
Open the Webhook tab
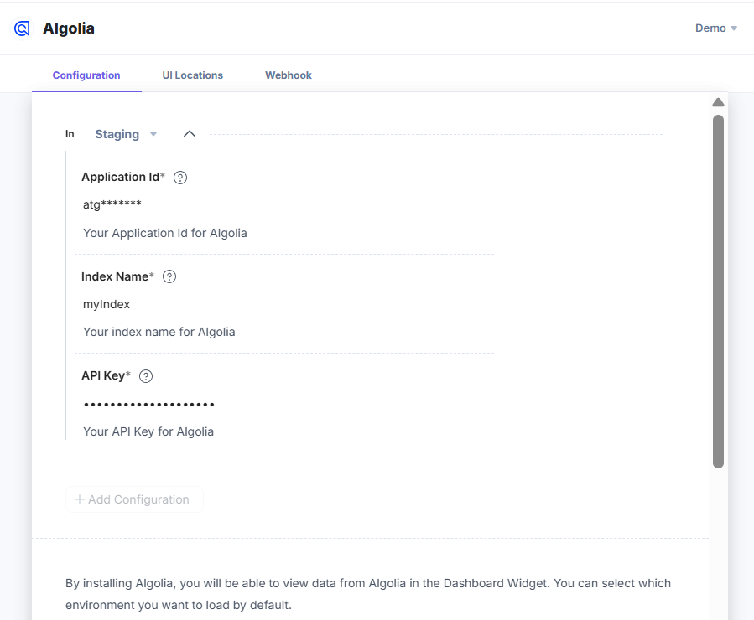point(289,75)
